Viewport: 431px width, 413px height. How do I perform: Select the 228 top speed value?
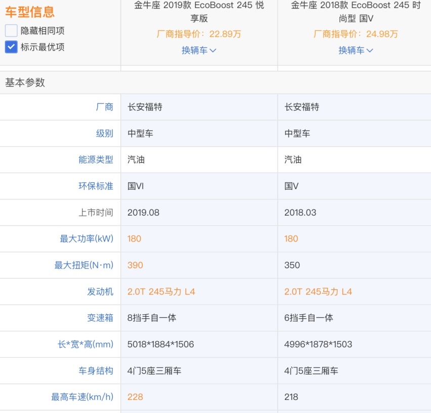135,397
